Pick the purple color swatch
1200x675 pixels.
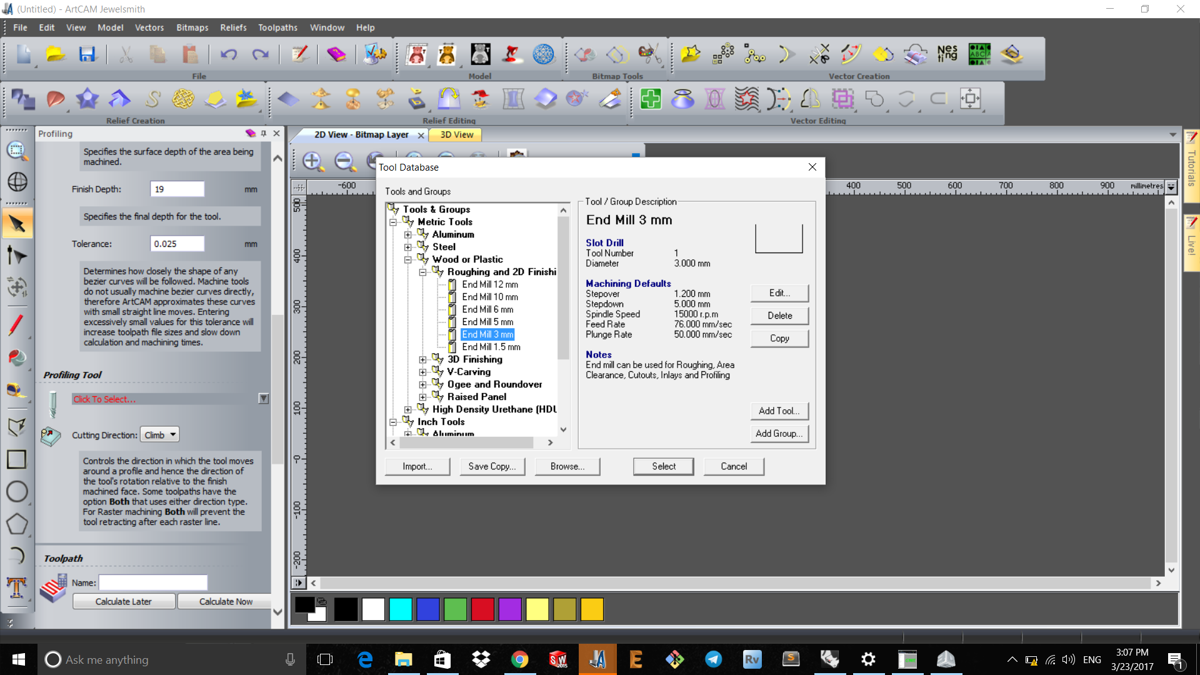coord(510,609)
